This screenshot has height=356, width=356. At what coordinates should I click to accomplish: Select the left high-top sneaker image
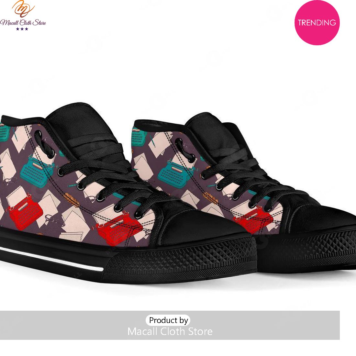(x=127, y=193)
